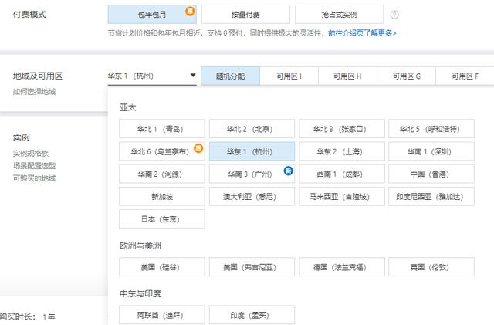This screenshot has height=325, width=494.
Task: Choose 包年包月 billing mode
Action: [x=152, y=15]
